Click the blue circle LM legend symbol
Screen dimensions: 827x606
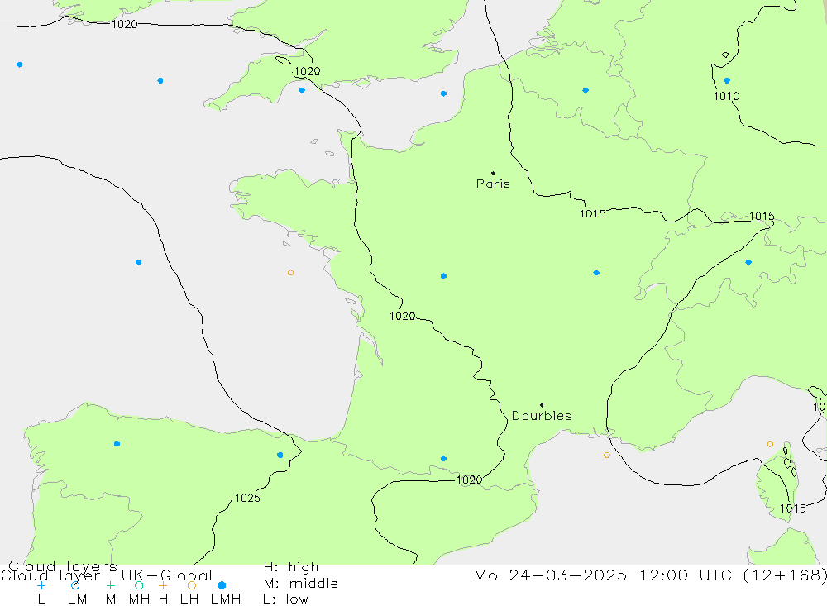tap(75, 585)
